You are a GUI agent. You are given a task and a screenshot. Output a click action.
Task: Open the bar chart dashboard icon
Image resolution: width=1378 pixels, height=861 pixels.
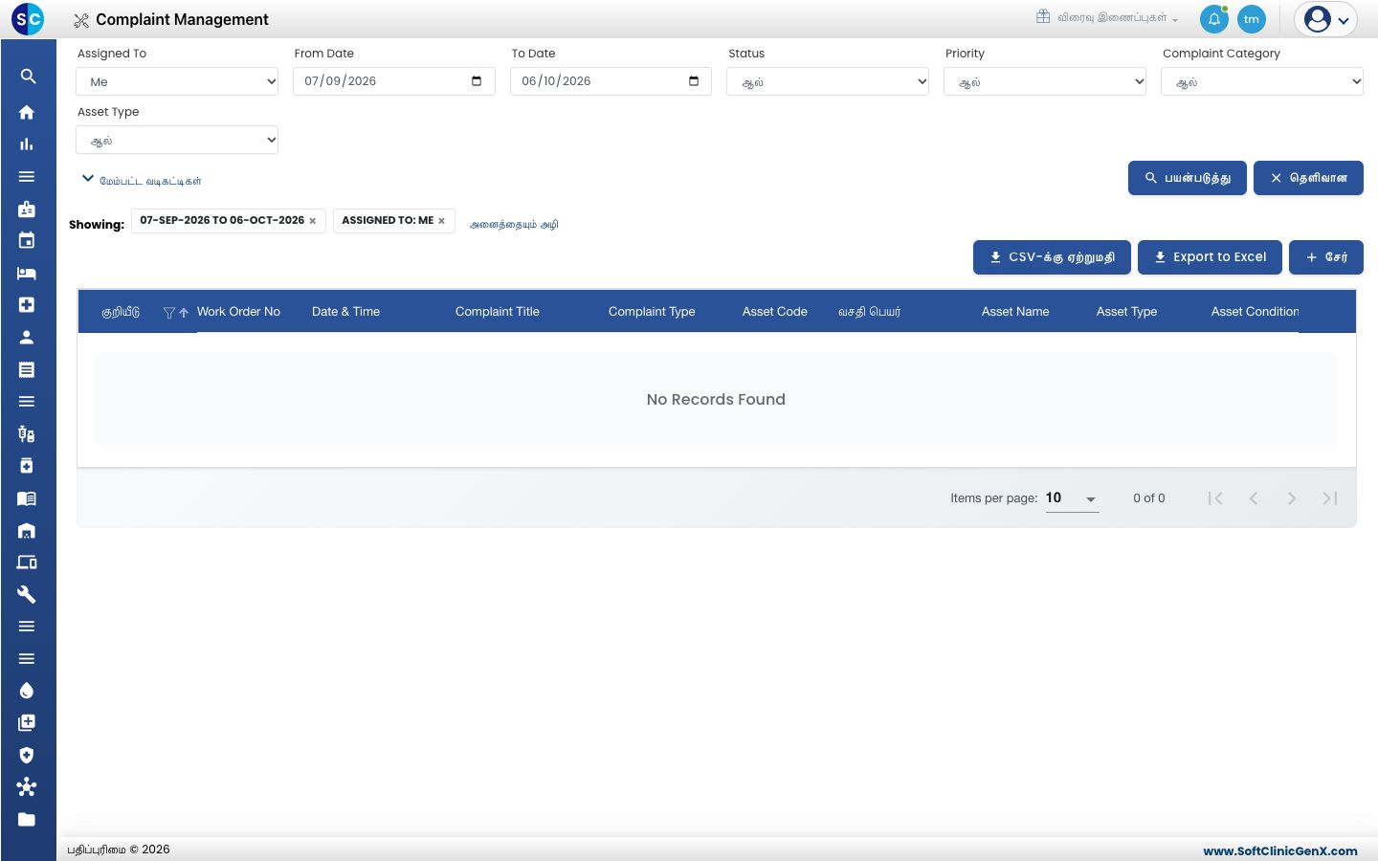(27, 144)
